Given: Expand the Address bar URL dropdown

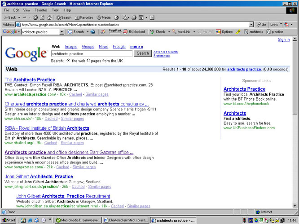Looking at the screenshot, I should point(251,25).
